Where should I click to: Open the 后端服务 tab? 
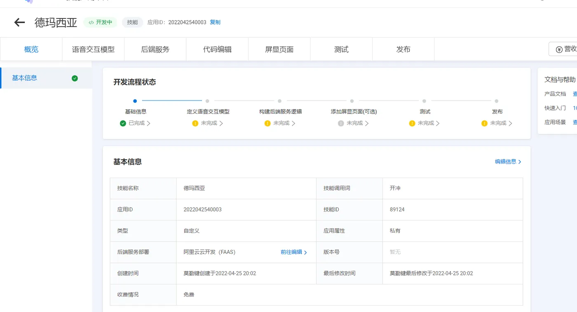[x=155, y=49]
